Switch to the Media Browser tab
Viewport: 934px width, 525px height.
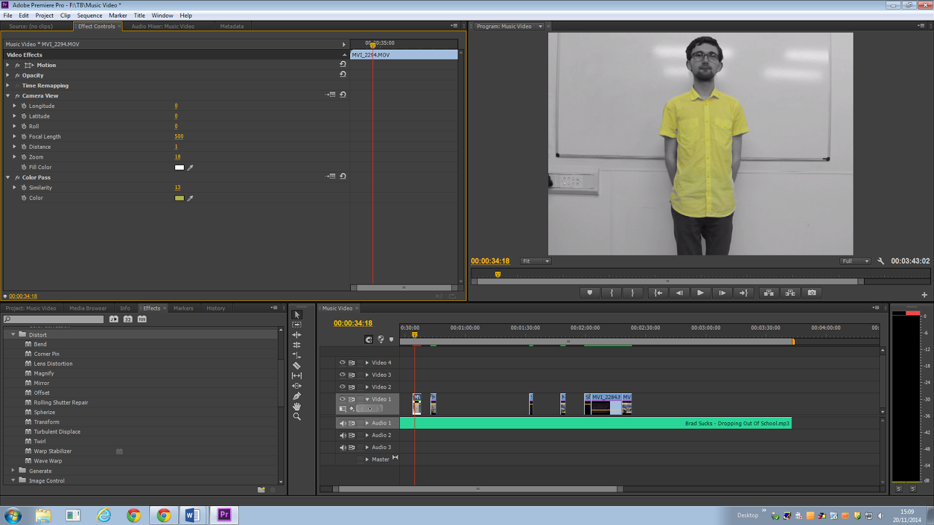coord(88,308)
